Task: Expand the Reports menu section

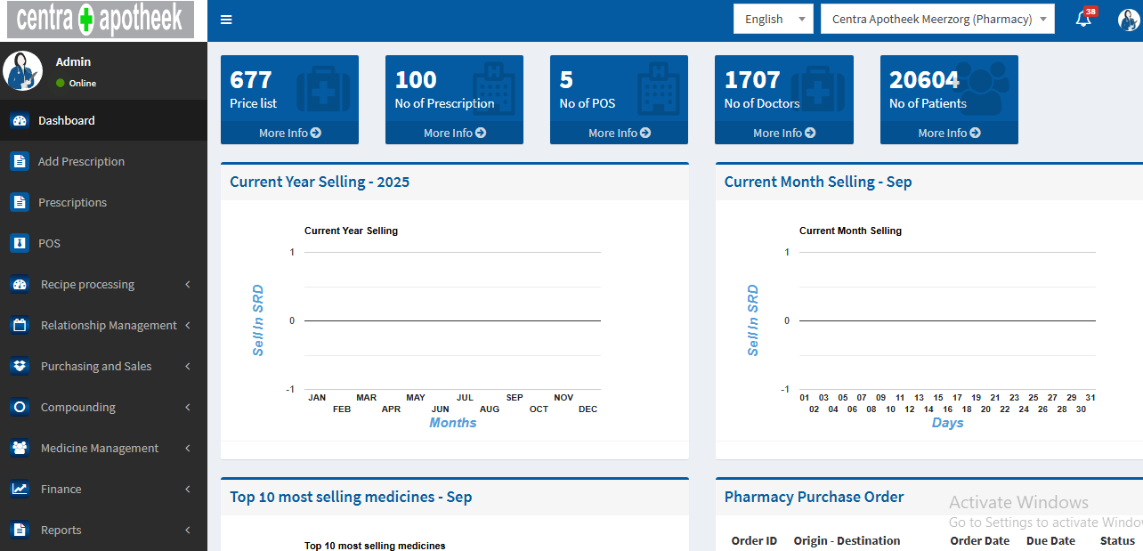Action: 188,531
